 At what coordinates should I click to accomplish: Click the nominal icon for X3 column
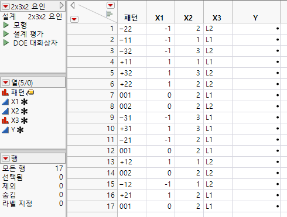[5, 120]
